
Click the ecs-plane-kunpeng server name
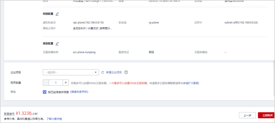pyautogui.click(x=84, y=52)
